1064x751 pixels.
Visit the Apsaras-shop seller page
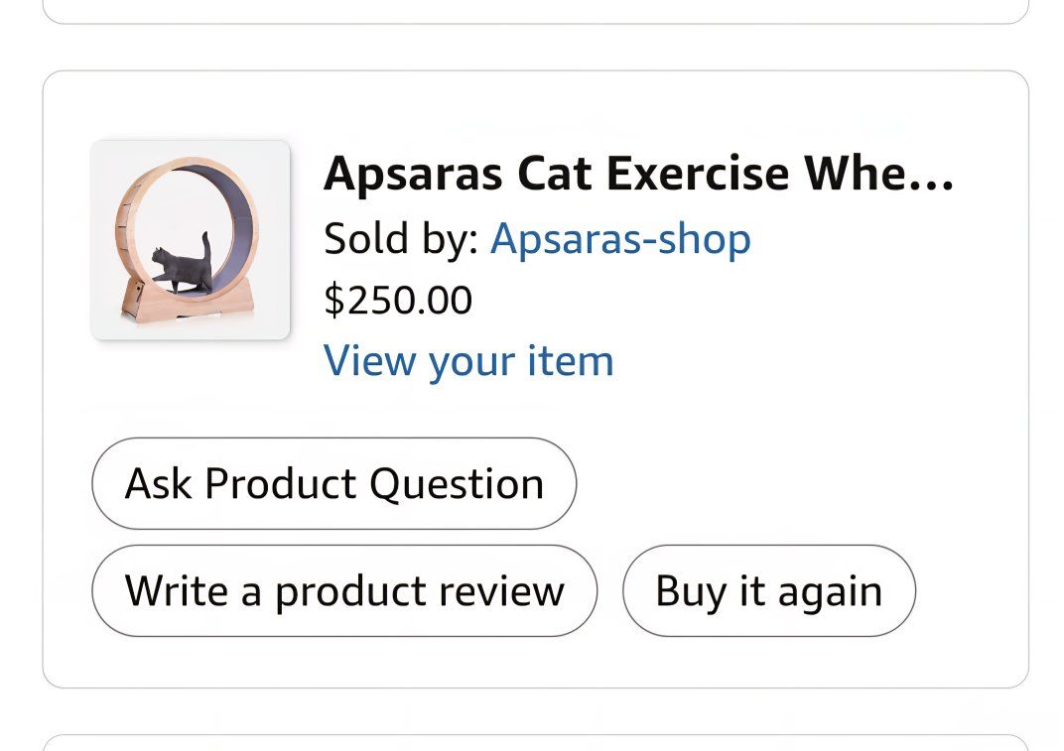(x=620, y=239)
